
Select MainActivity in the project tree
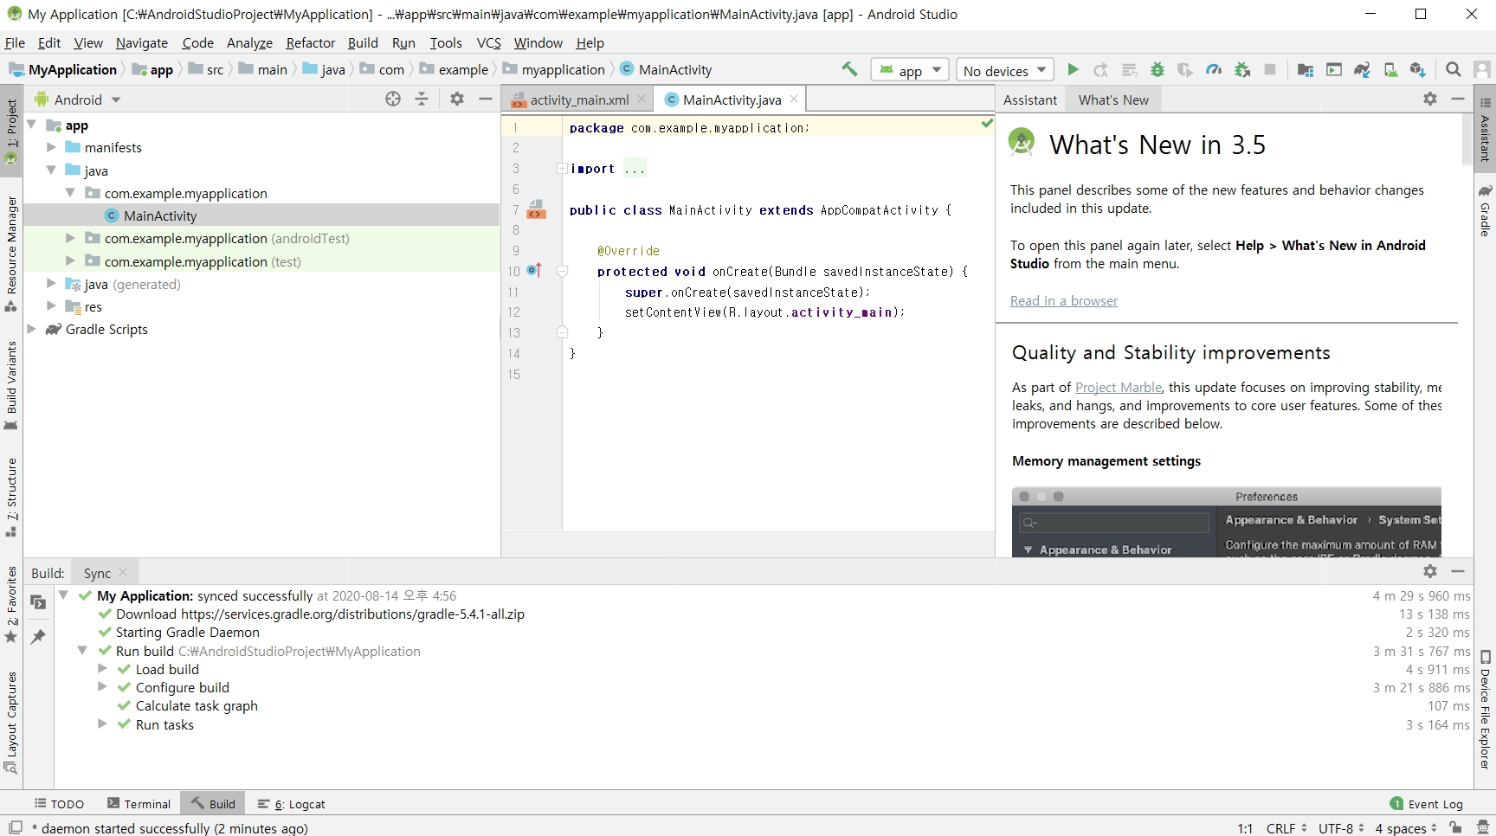point(160,215)
